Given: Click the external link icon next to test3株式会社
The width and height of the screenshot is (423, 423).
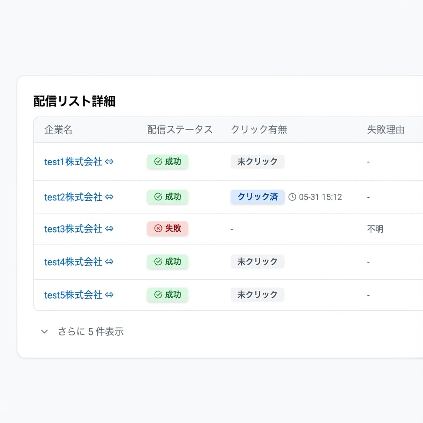Looking at the screenshot, I should point(109,229).
